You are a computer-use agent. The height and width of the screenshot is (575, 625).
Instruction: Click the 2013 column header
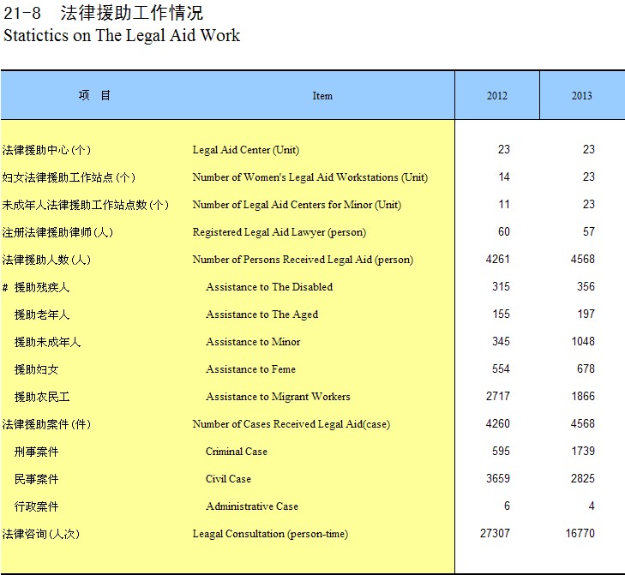(581, 96)
